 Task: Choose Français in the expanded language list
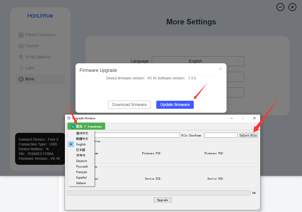pyautogui.click(x=81, y=172)
